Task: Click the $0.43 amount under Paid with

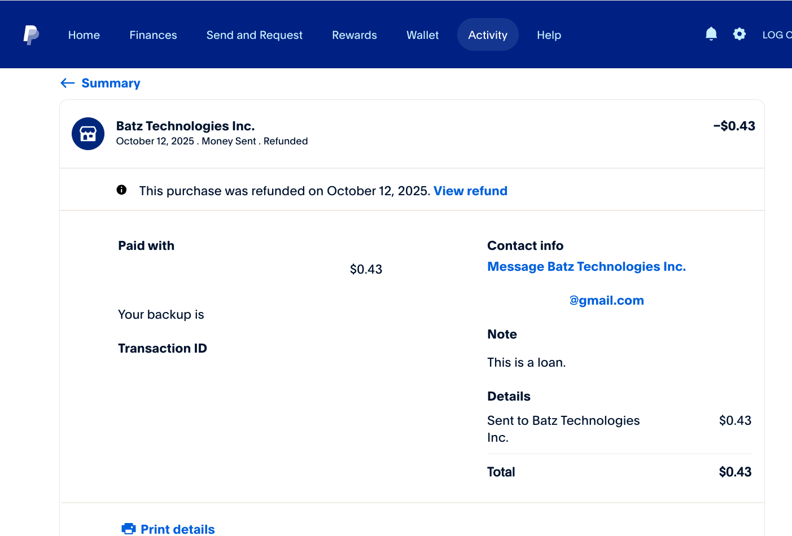Action: click(366, 269)
